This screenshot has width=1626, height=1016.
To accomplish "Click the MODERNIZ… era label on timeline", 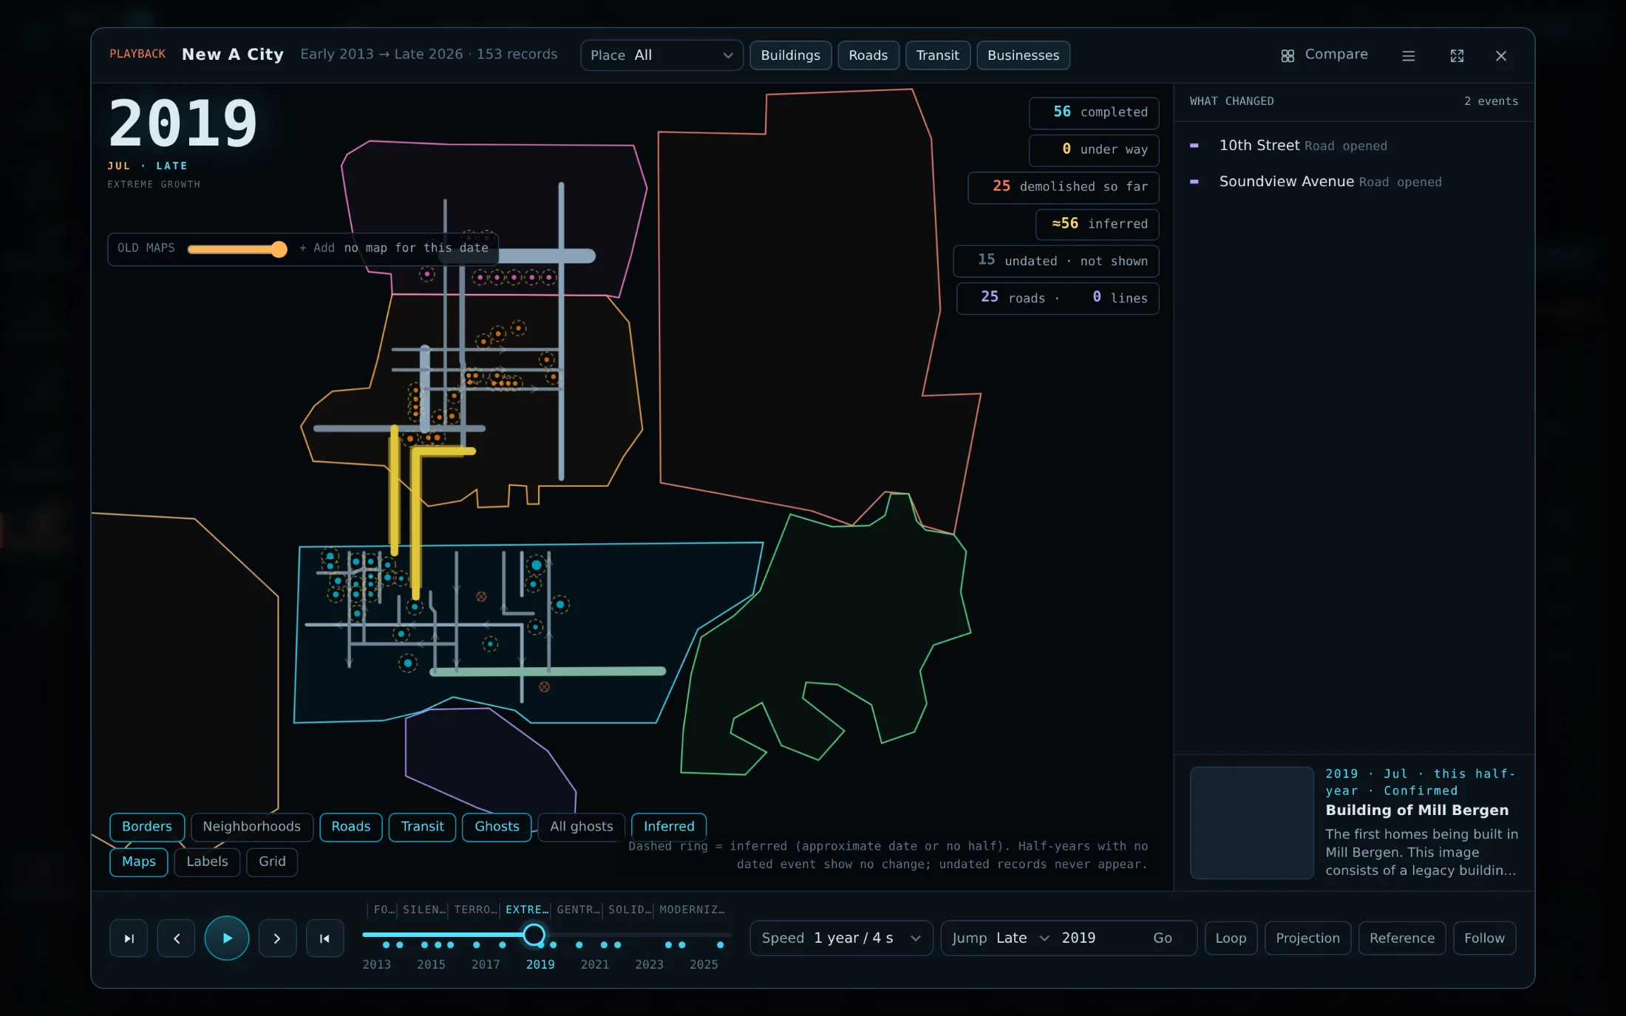I will (692, 910).
